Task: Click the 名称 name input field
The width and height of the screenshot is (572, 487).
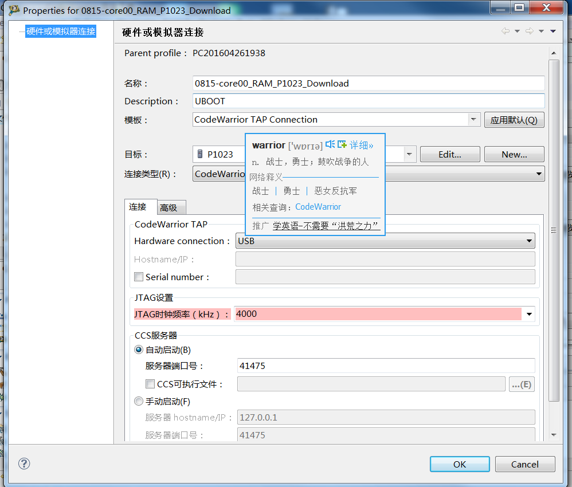Action: [x=369, y=83]
